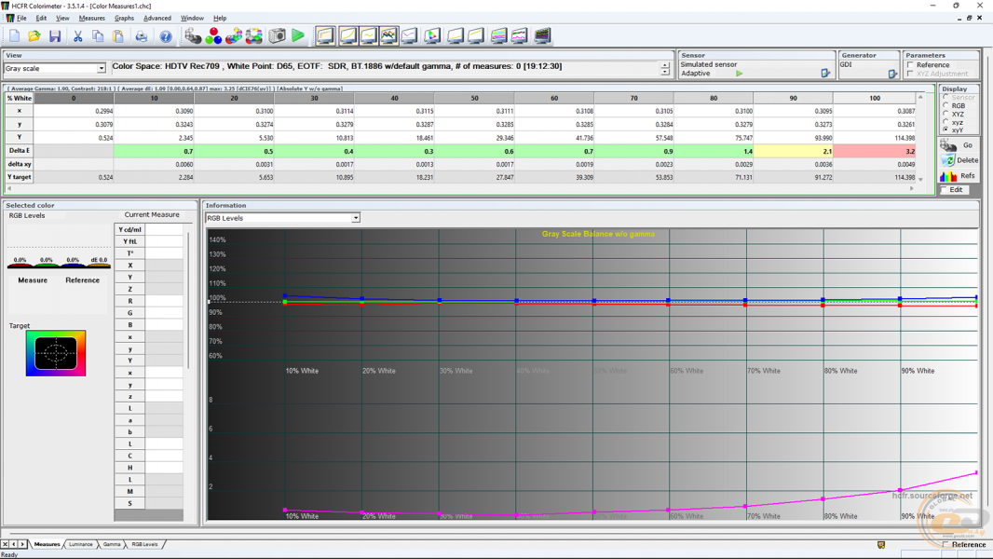
Task: Switch to the Measures bottom tab
Action: pos(47,544)
